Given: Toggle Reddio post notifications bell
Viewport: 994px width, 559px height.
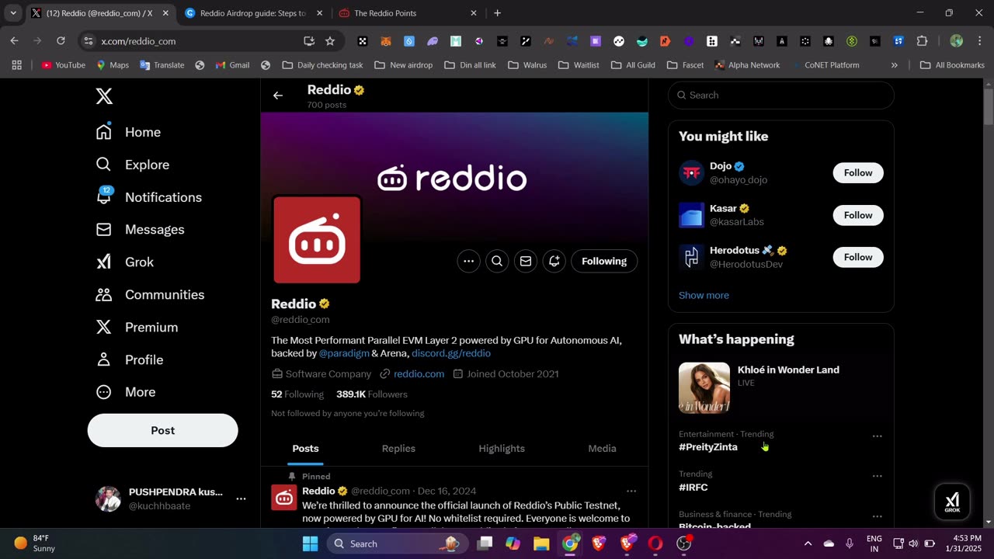Looking at the screenshot, I should tap(554, 261).
